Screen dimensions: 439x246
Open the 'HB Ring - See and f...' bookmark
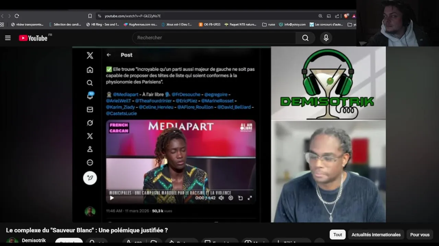(x=103, y=25)
